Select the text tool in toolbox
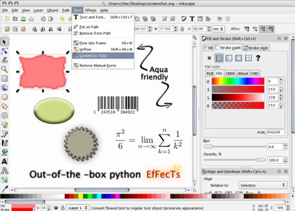The width and height of the screenshot is (295, 211). click(4, 161)
